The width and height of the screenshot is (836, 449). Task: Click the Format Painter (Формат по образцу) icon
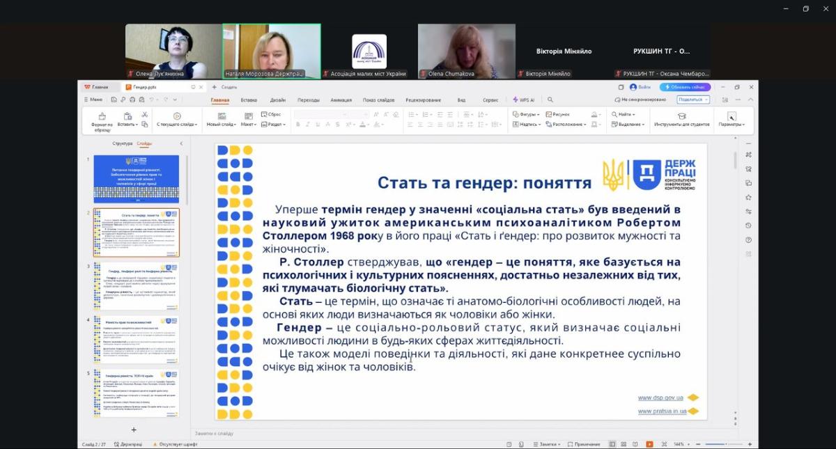[x=102, y=116]
